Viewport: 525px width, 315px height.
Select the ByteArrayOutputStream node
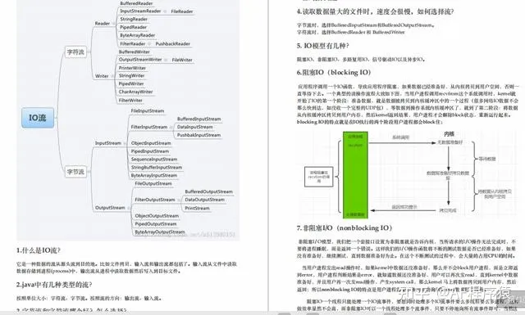coord(160,232)
